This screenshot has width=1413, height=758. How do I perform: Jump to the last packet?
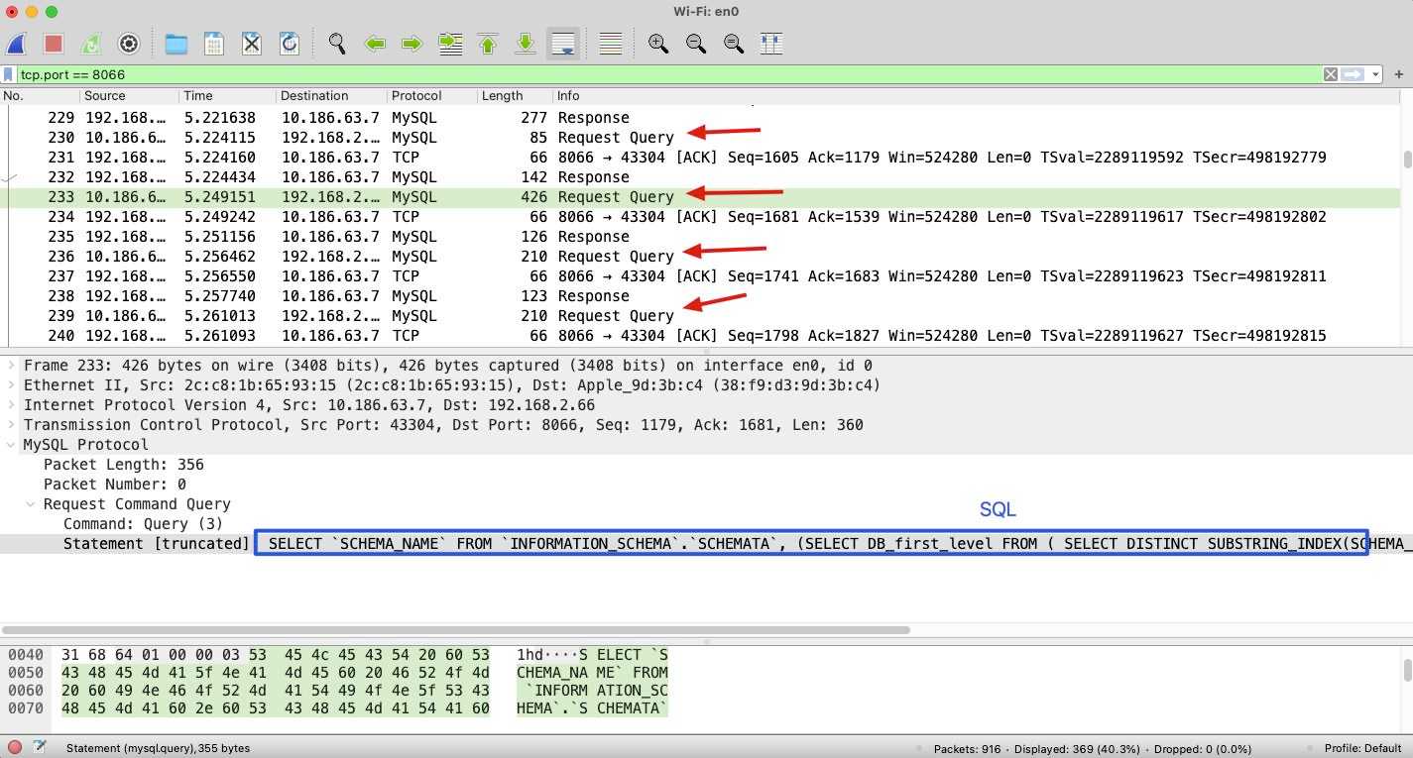click(526, 44)
